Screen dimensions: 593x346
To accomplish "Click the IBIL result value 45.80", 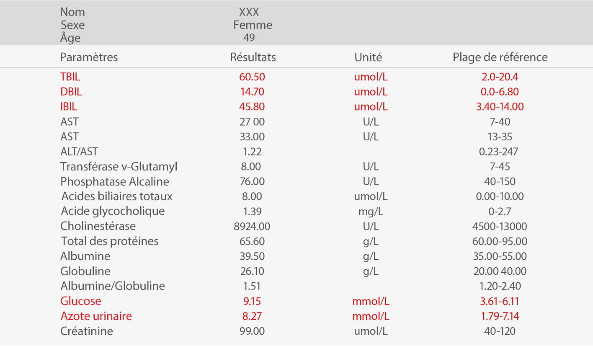I will click(252, 107).
